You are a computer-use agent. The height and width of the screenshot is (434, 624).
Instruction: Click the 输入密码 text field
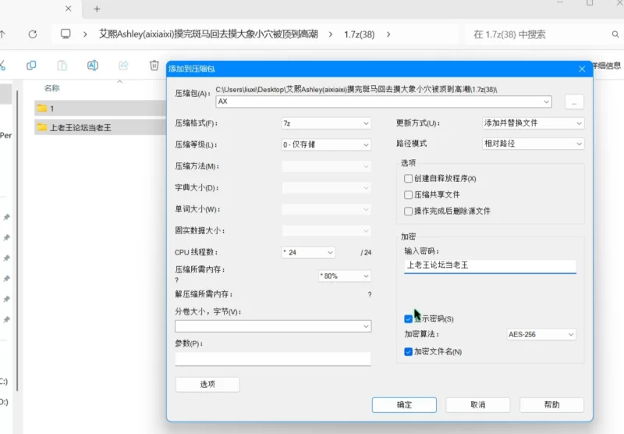click(x=490, y=265)
